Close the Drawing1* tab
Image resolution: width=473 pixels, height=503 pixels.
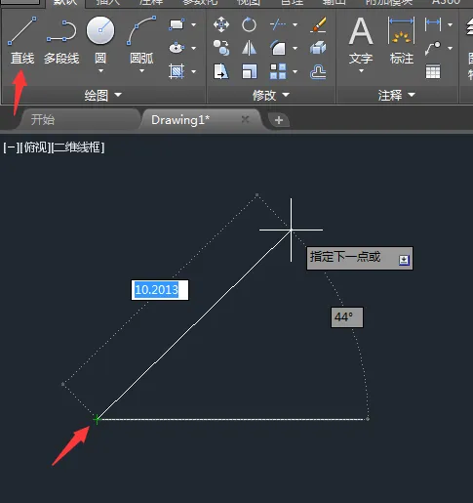(246, 119)
